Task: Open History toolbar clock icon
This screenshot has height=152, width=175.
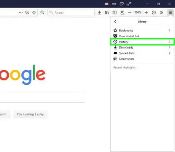Action: pos(154,13)
